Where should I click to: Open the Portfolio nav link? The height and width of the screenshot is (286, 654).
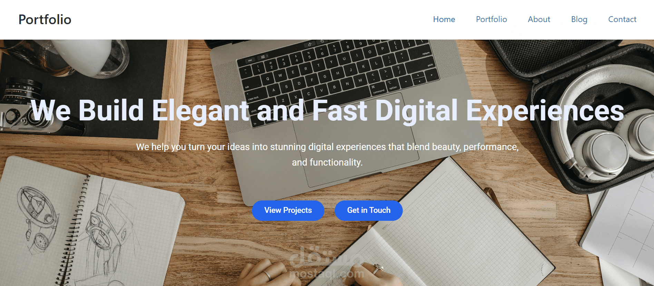click(491, 19)
